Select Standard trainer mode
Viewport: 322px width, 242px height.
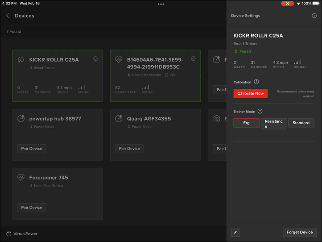coord(301,123)
